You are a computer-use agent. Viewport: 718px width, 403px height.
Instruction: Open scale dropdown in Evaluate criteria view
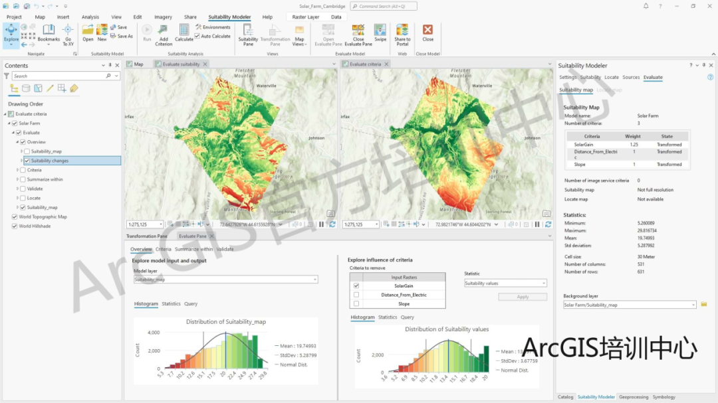coord(376,224)
